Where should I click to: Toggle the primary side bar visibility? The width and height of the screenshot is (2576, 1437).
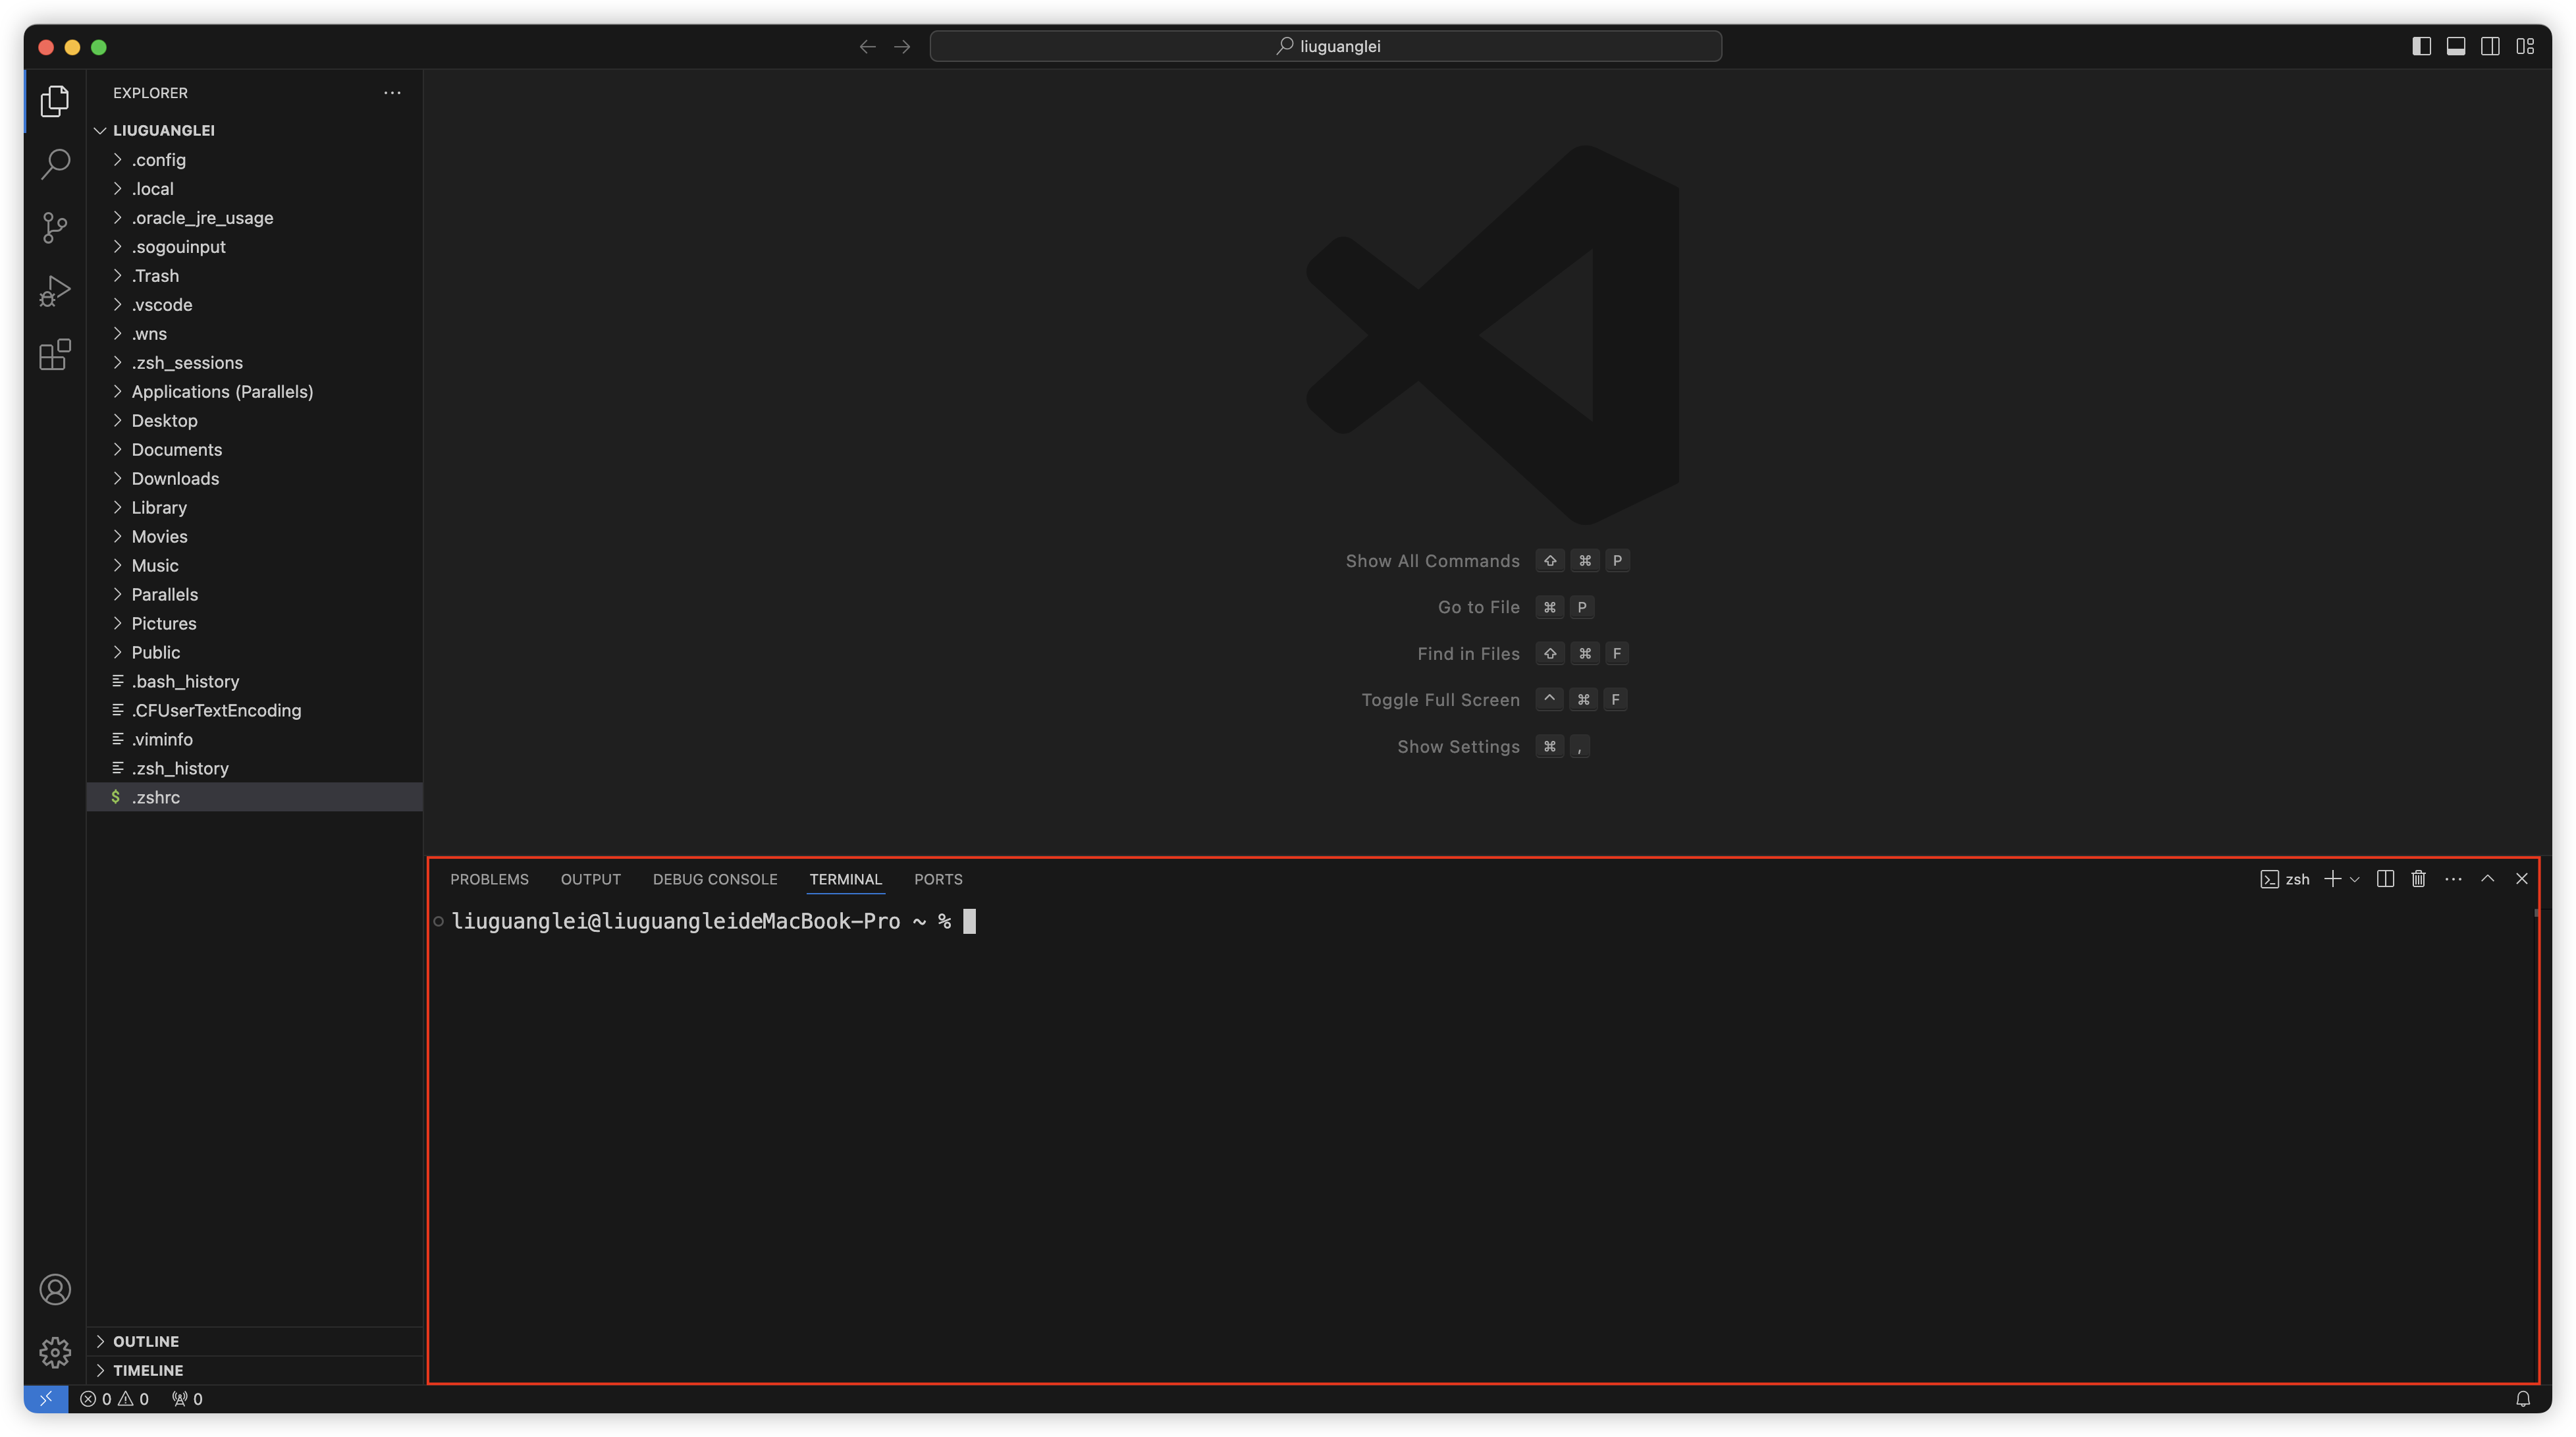point(2421,46)
